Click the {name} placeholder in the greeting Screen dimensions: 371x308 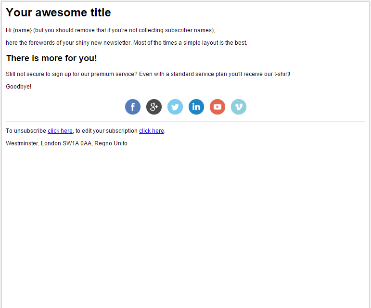(23, 30)
